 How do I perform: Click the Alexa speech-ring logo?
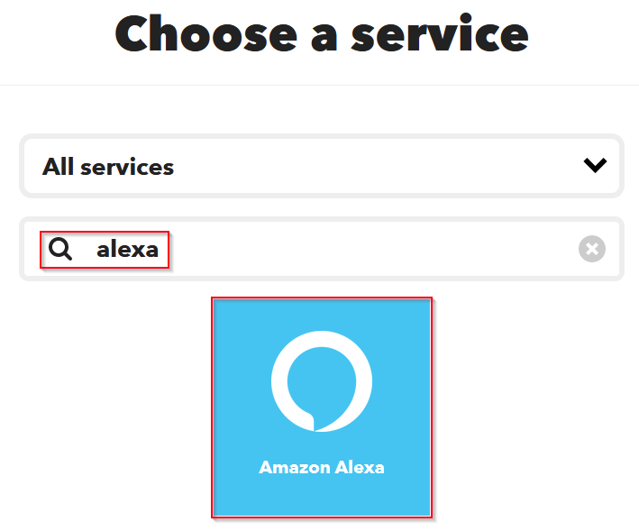coord(322,381)
